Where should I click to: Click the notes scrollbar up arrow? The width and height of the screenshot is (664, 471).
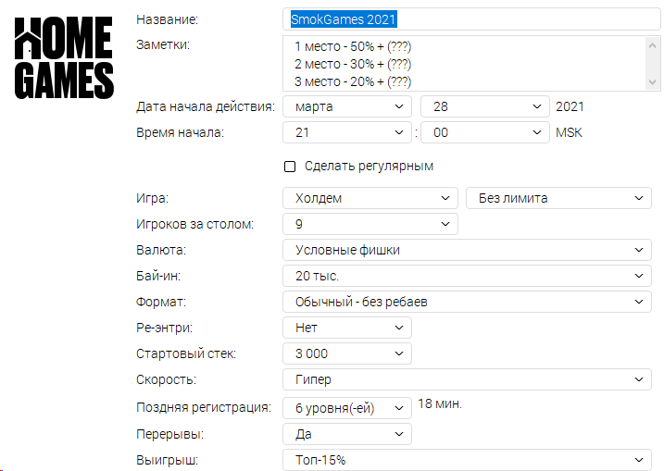[652, 45]
